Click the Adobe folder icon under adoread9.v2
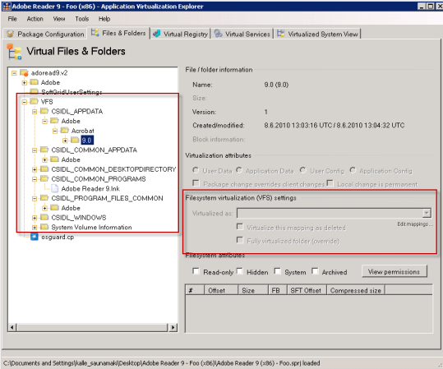The width and height of the screenshot is (443, 369). [34, 82]
